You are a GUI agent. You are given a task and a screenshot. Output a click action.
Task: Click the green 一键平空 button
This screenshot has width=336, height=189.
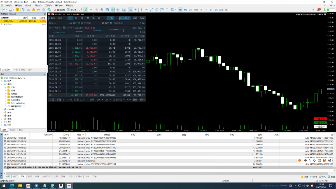pos(320,123)
